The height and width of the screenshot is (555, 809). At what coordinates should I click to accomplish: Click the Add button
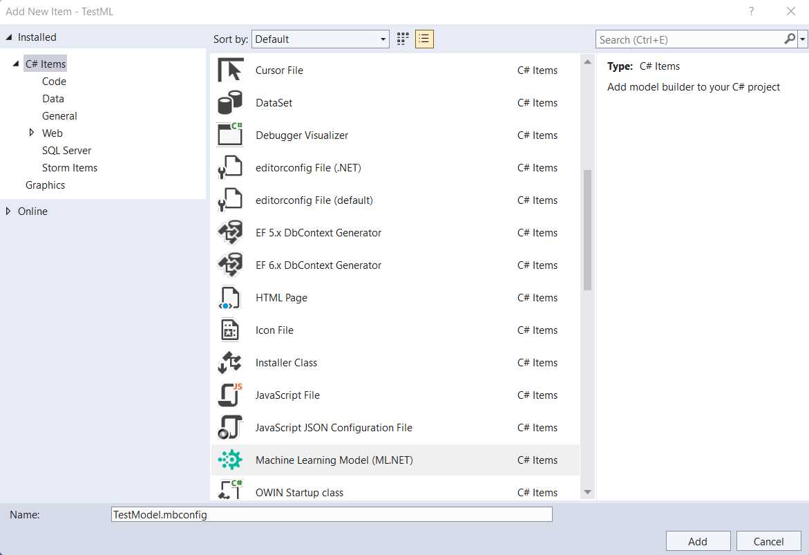tap(698, 541)
